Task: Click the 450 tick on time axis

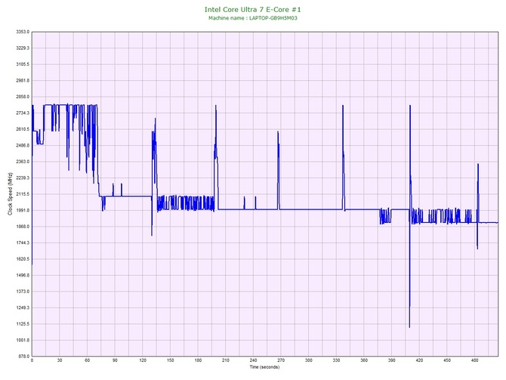Action: [x=447, y=360]
